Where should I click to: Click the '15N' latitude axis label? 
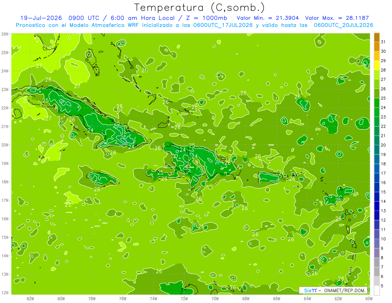click(x=5, y=237)
